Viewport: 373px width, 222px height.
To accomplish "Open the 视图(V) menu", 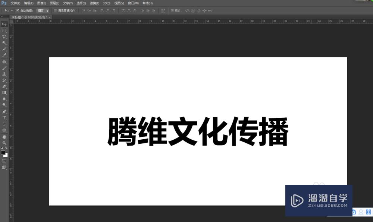I will [119, 3].
